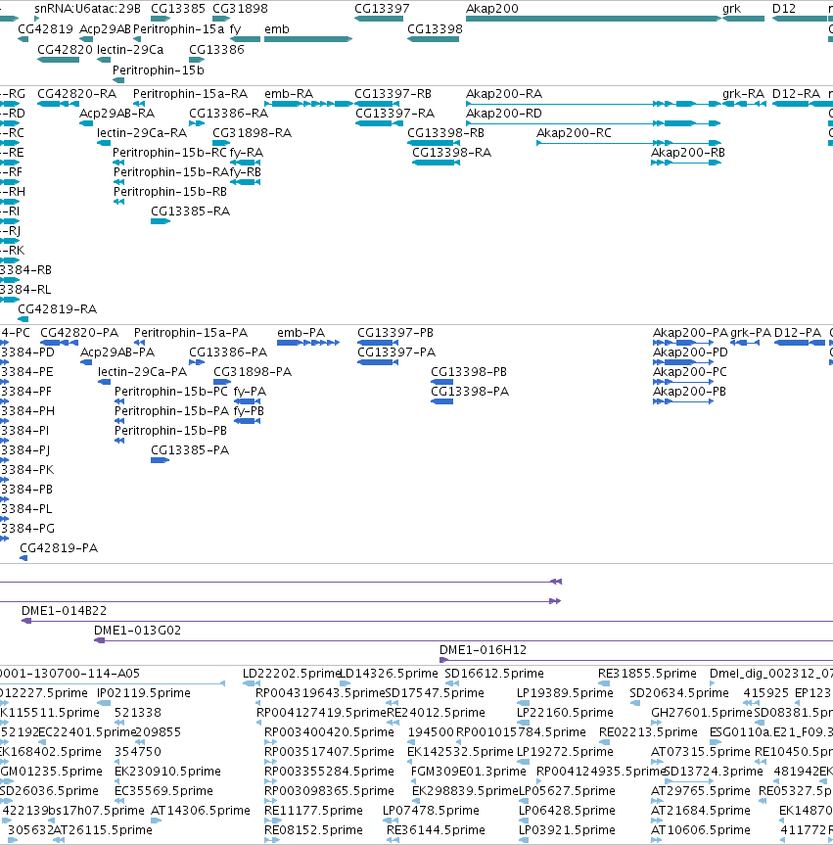Click the CG13398-RA transcript label
833x845 pixels.
451,153
